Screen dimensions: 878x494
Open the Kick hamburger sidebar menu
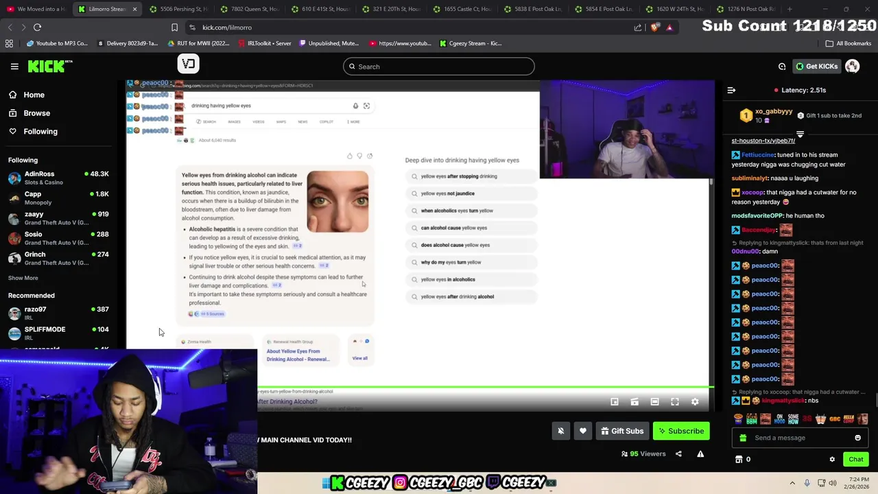point(14,67)
